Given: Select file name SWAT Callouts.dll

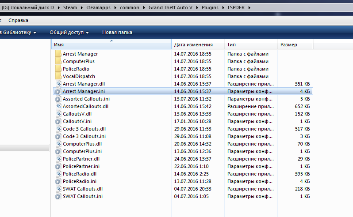Looking at the screenshot, I should tap(83, 189).
